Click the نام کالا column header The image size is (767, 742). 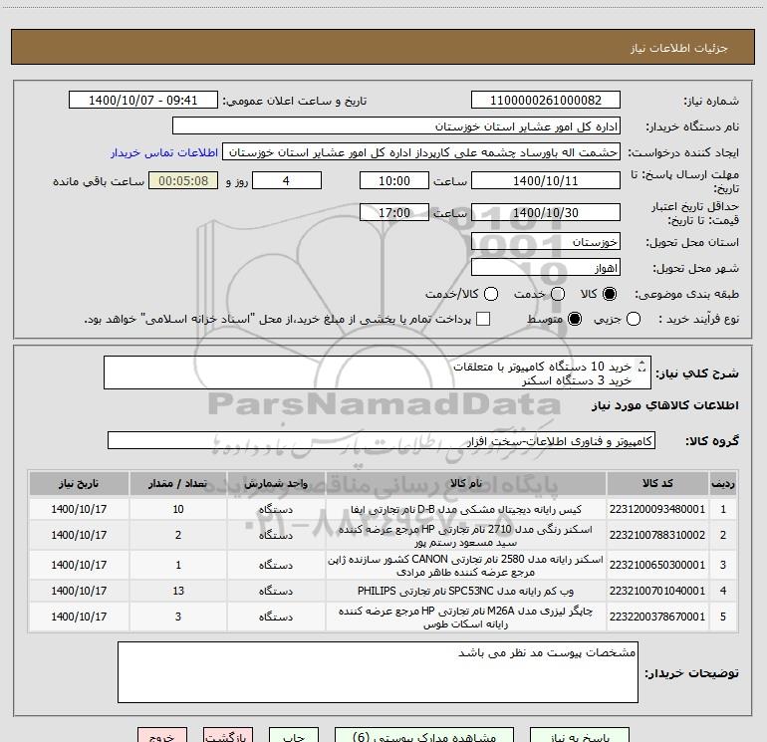point(466,483)
